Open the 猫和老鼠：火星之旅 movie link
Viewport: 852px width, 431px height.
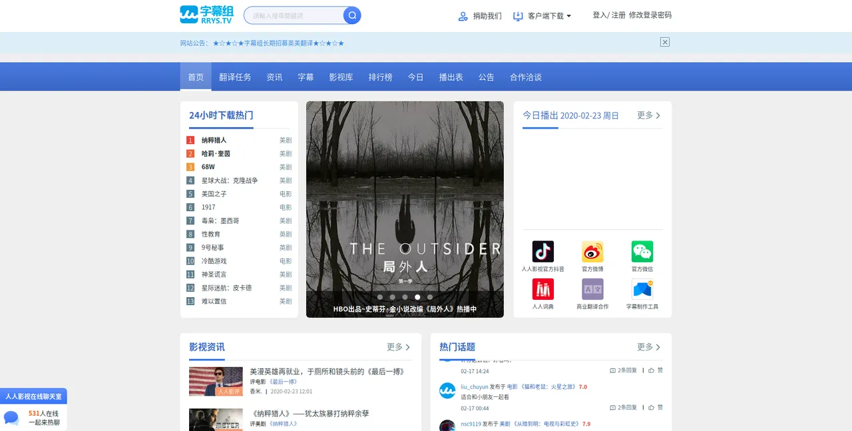click(548, 387)
